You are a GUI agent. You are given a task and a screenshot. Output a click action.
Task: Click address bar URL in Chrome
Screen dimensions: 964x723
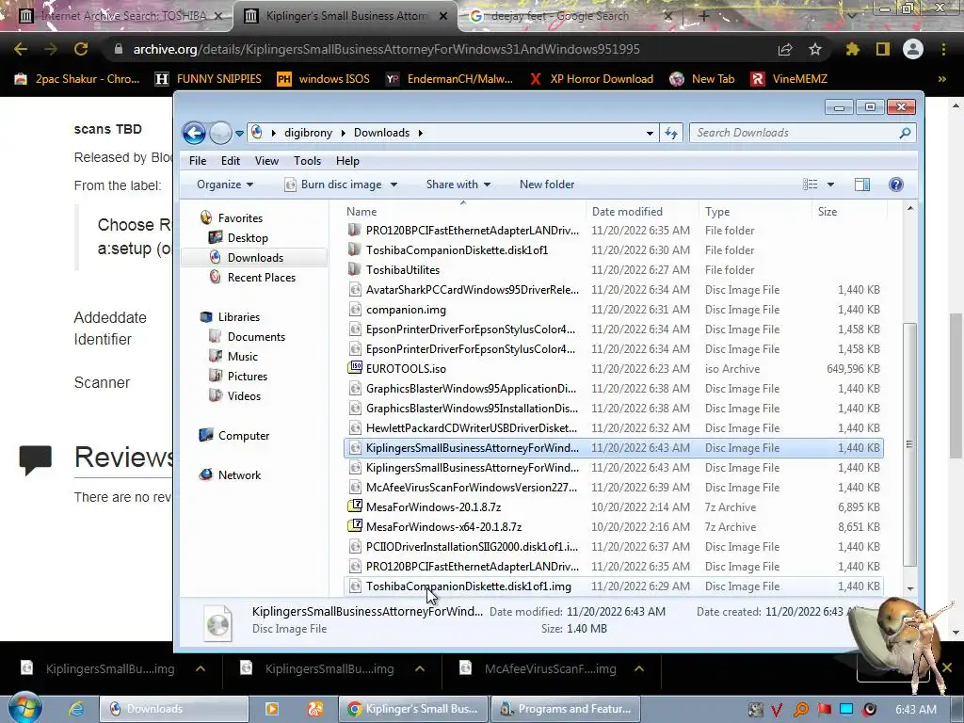click(386, 49)
